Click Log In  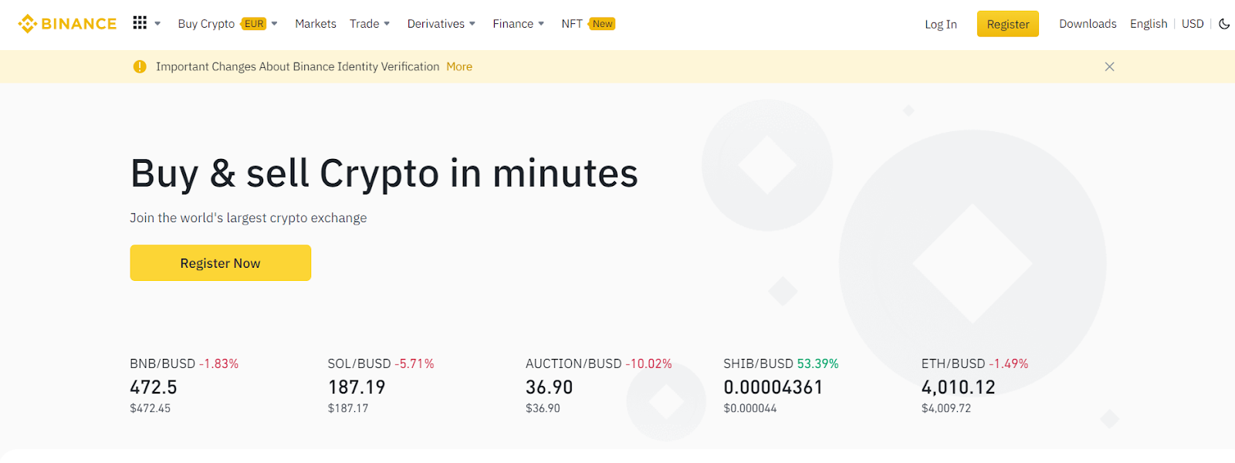point(941,24)
